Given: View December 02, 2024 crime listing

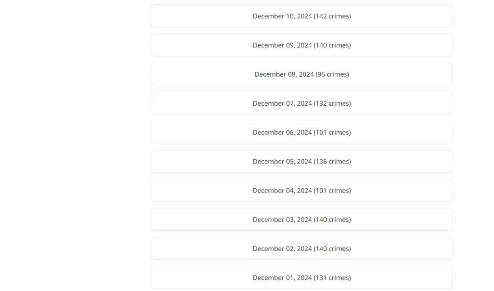Looking at the screenshot, I should 302,249.
